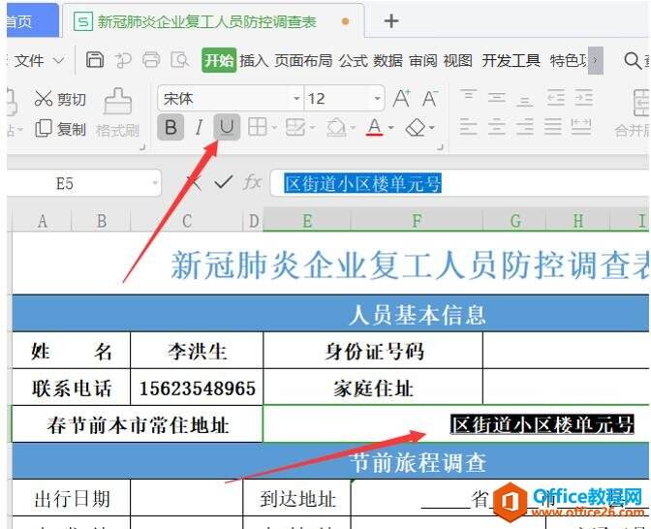Align text right

(525, 127)
